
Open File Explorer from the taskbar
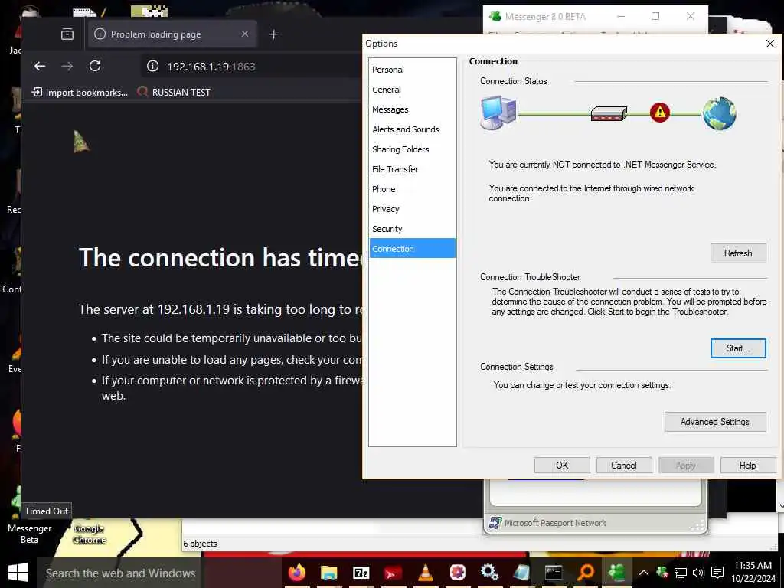(328, 573)
